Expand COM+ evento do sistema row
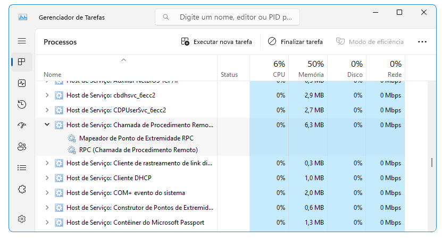Image resolution: width=442 pixels, height=239 pixels. [47, 193]
